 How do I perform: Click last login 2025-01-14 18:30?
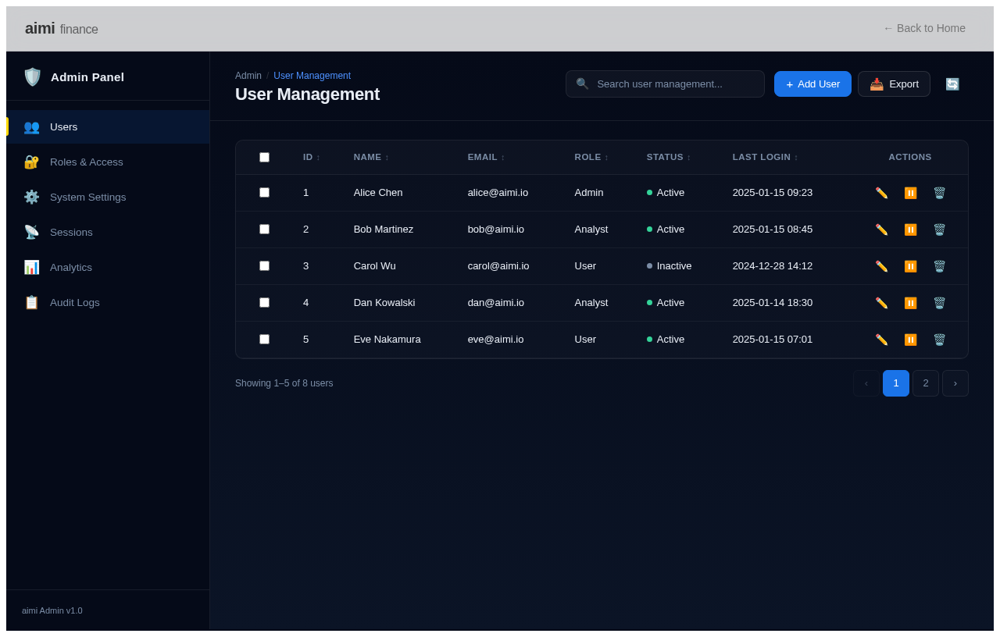pos(773,303)
